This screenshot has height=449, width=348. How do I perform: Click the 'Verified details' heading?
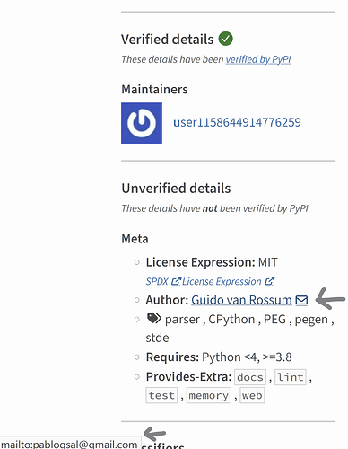click(x=168, y=40)
